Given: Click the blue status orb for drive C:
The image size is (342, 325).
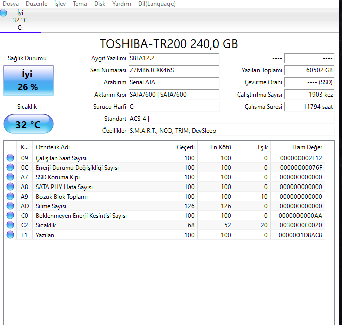Looking at the screenshot, I should (x=3, y=13).
